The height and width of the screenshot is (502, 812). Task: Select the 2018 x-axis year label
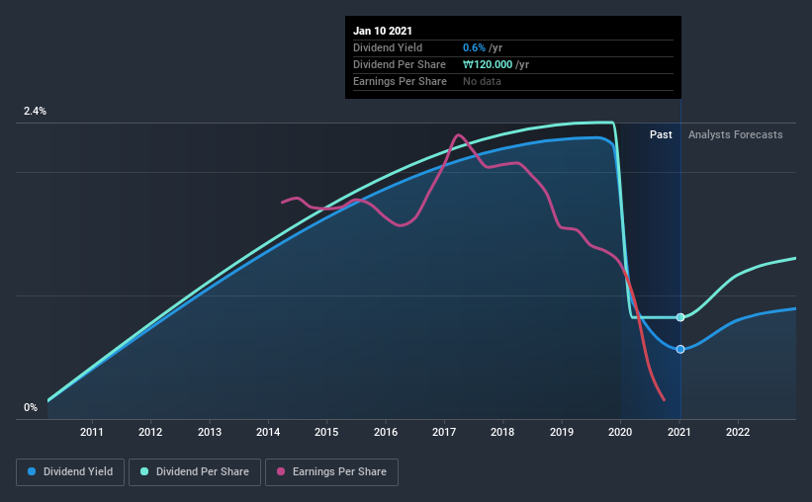502,432
